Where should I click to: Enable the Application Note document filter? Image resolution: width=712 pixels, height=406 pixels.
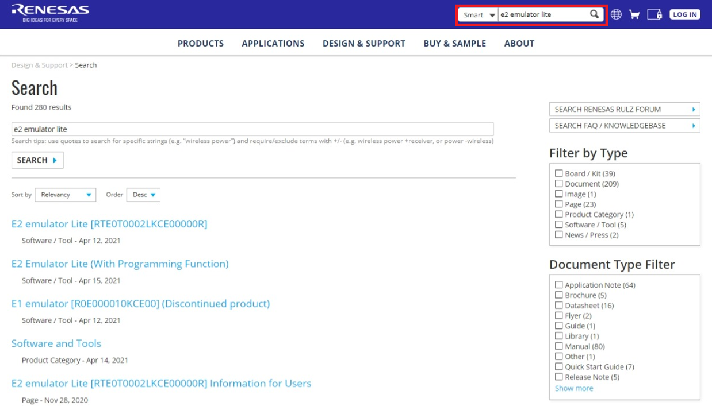coord(558,284)
